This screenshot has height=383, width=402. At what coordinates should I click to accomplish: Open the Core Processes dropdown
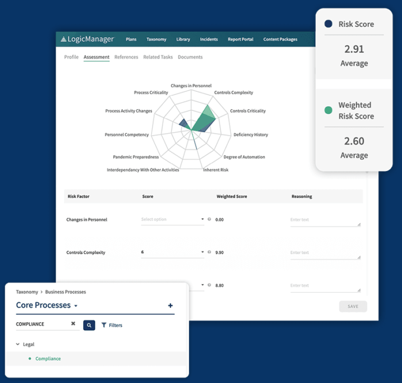47,305
